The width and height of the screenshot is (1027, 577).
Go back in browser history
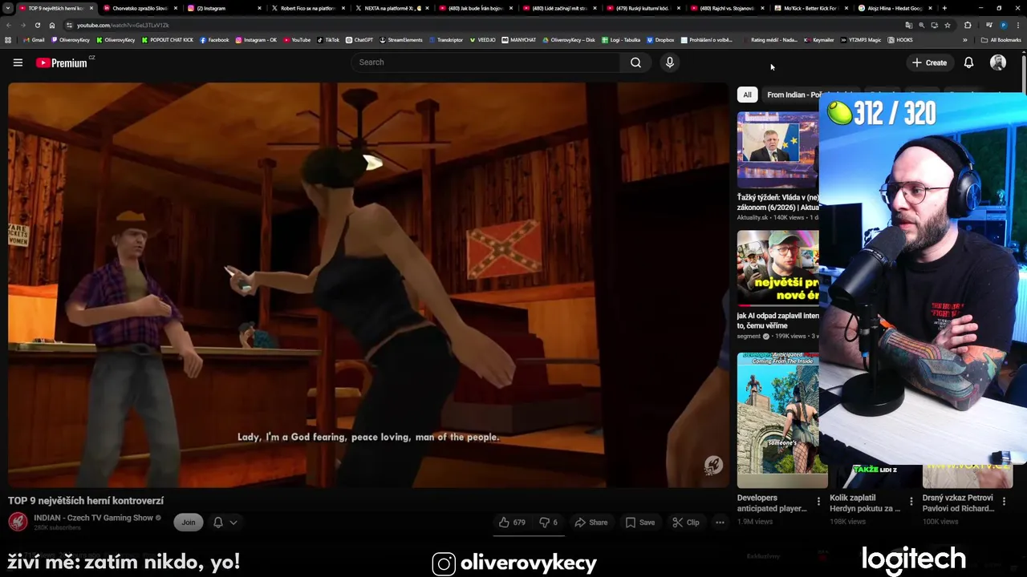(x=9, y=25)
